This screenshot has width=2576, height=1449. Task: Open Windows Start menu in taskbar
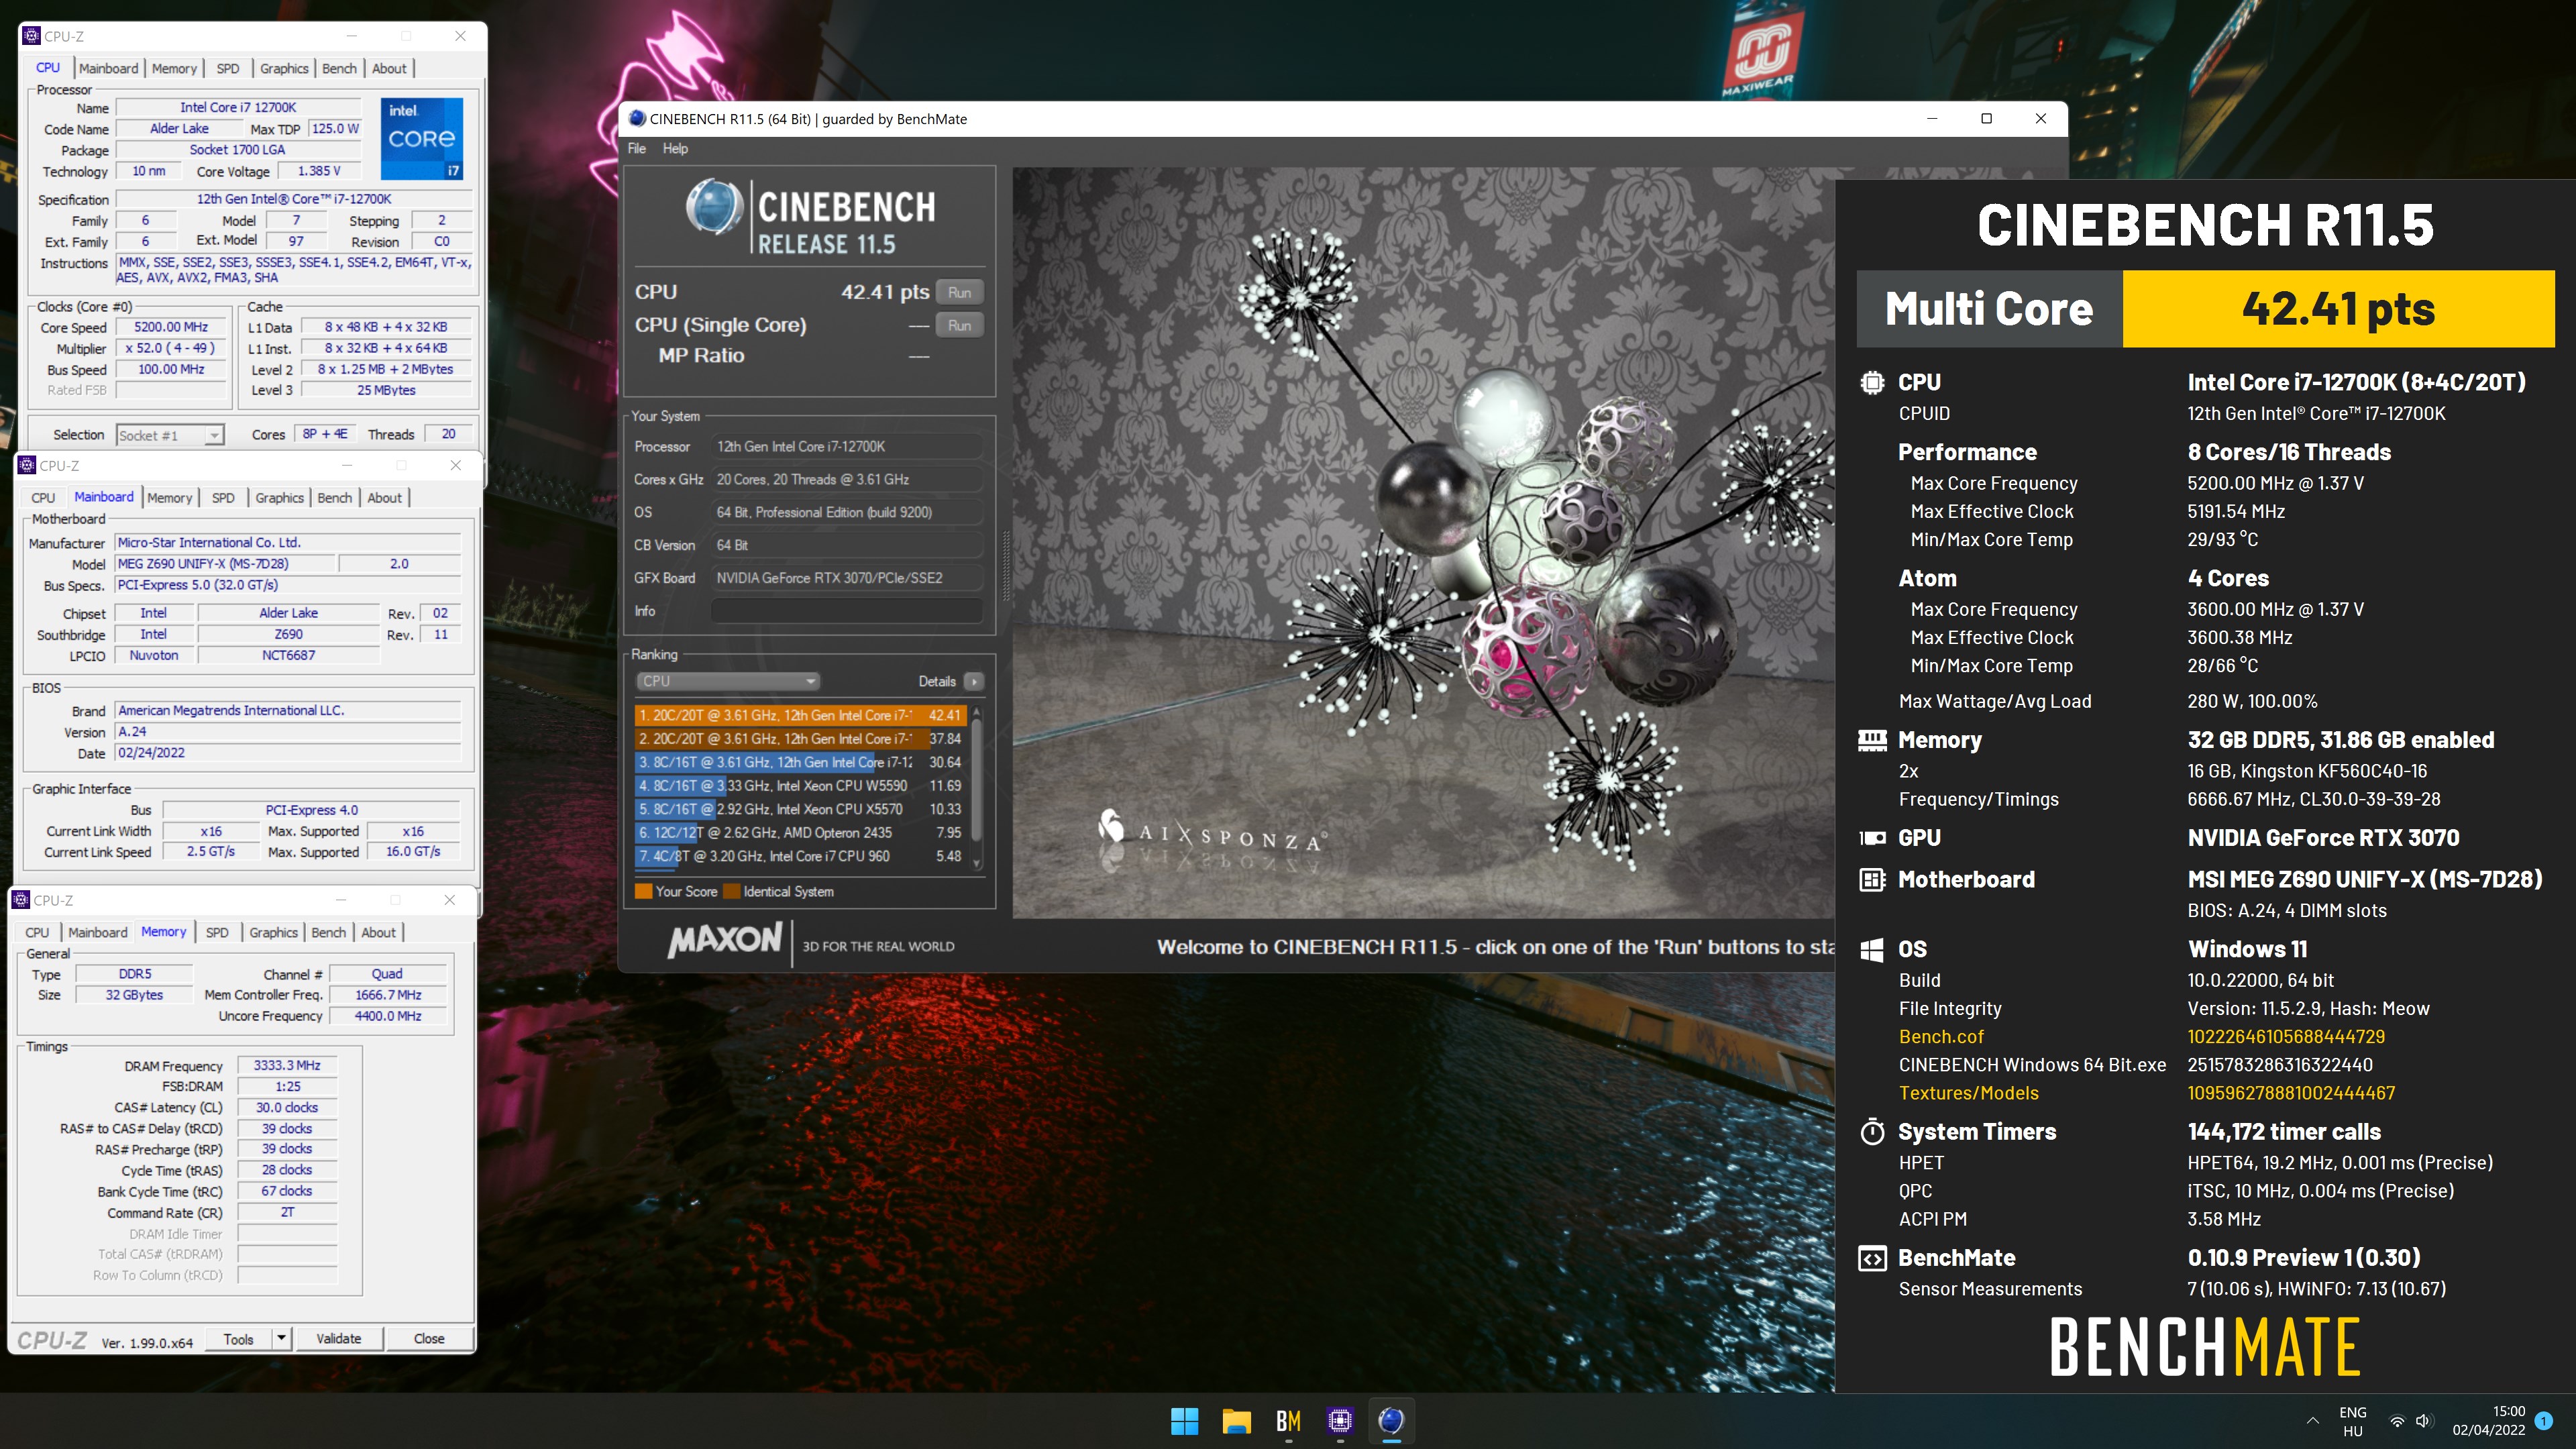click(x=1185, y=1420)
